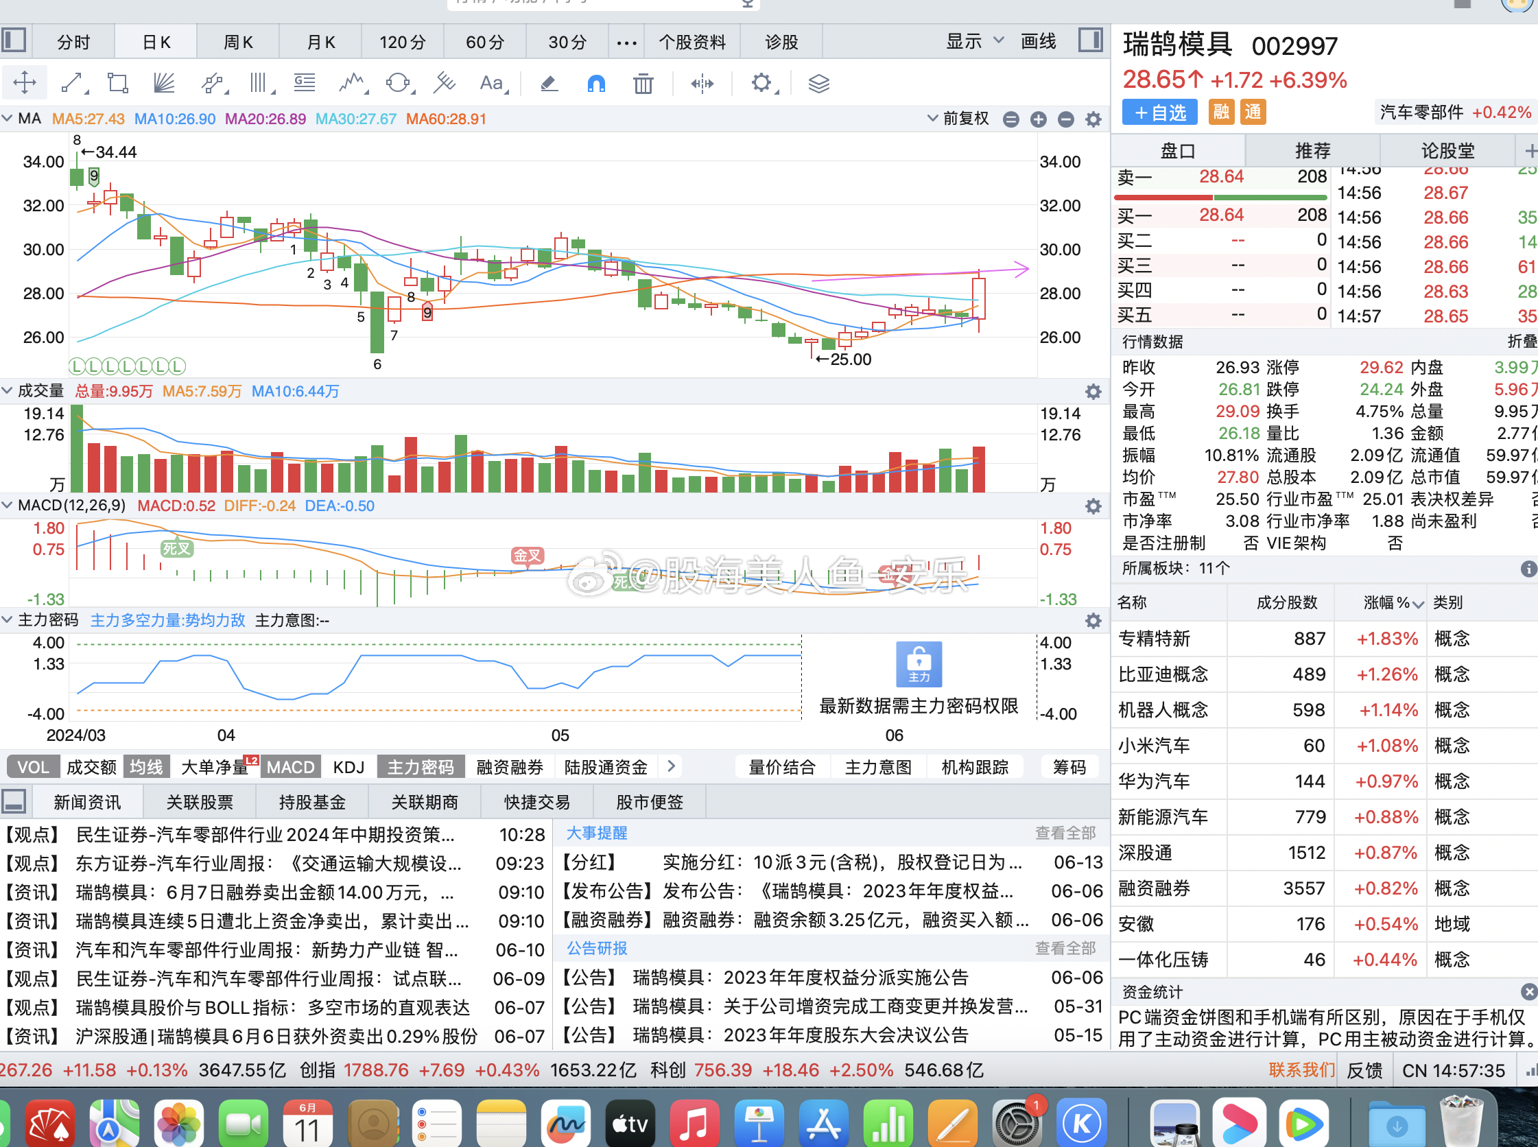Click 查看全部 link beside 大事提醒
This screenshot has height=1147, width=1538.
click(1065, 833)
